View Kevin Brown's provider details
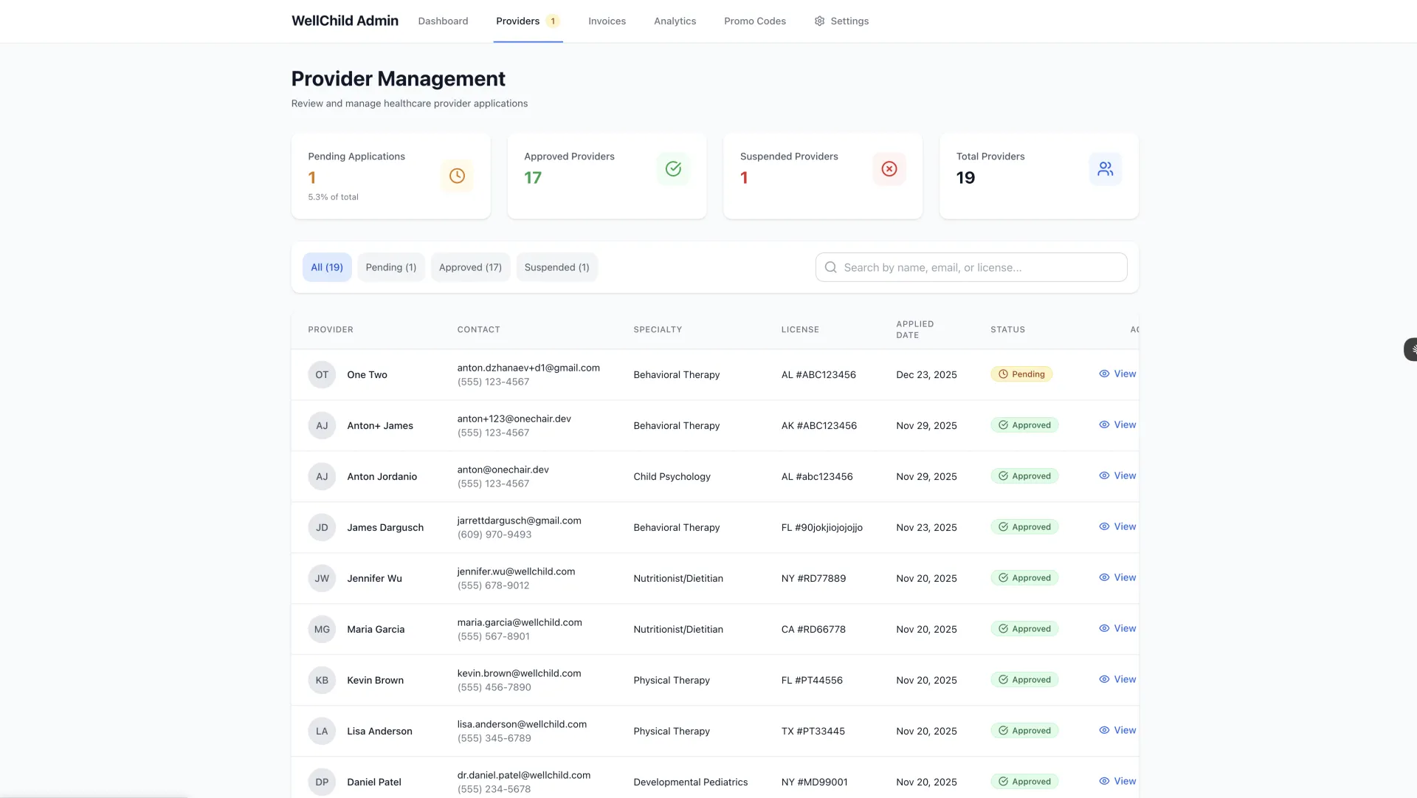The height and width of the screenshot is (798, 1417). click(x=1117, y=680)
